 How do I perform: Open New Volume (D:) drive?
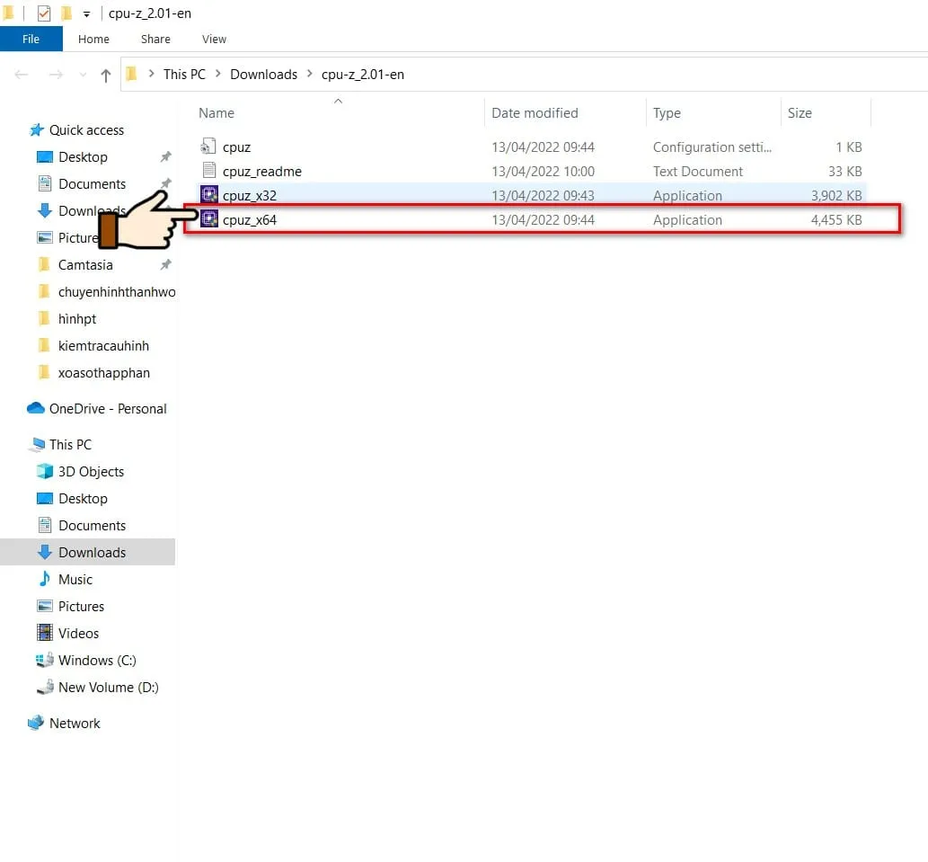(108, 688)
